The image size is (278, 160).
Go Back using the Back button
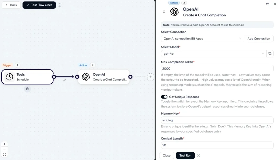coord(11,5)
